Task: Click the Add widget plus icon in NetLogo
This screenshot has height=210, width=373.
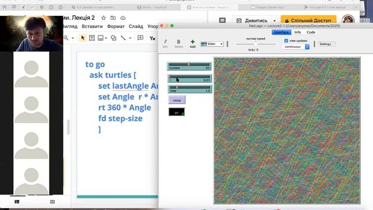Action: click(192, 42)
